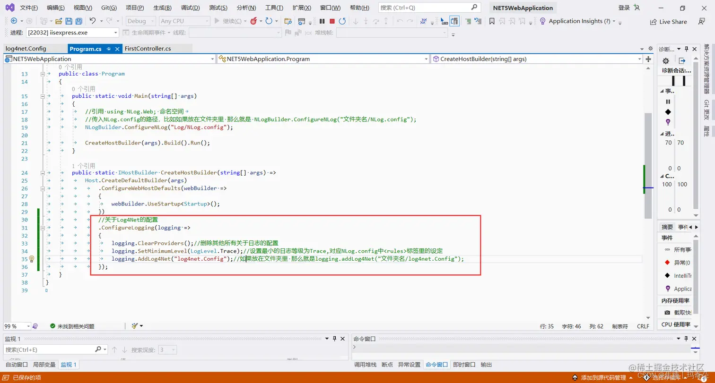This screenshot has width=715, height=383.
Task: Collapse the Program class outline on line 13
Action: 43,74
